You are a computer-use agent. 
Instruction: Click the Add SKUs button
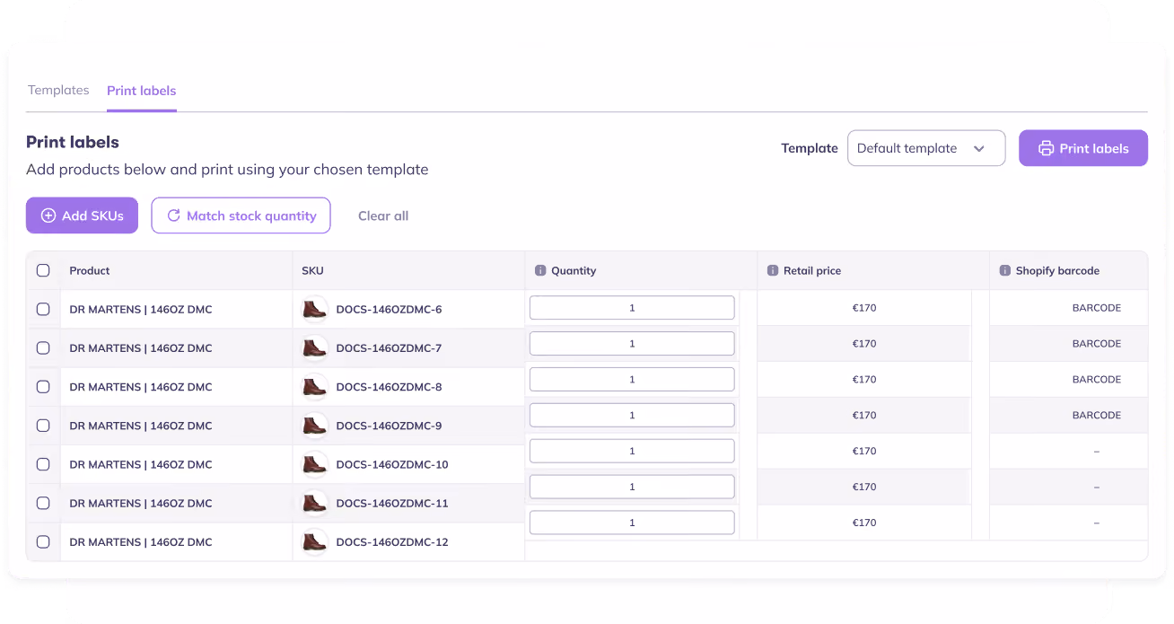[x=82, y=215]
